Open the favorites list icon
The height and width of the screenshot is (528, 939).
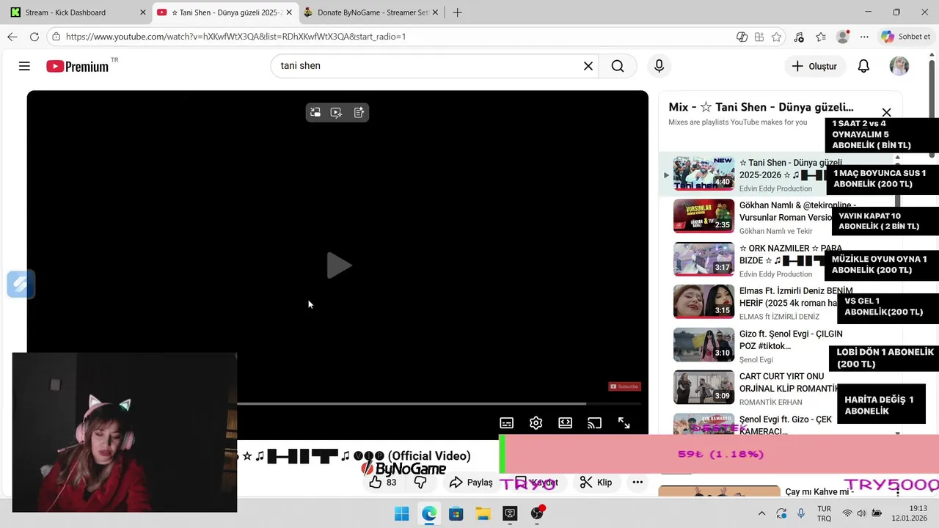point(821,37)
